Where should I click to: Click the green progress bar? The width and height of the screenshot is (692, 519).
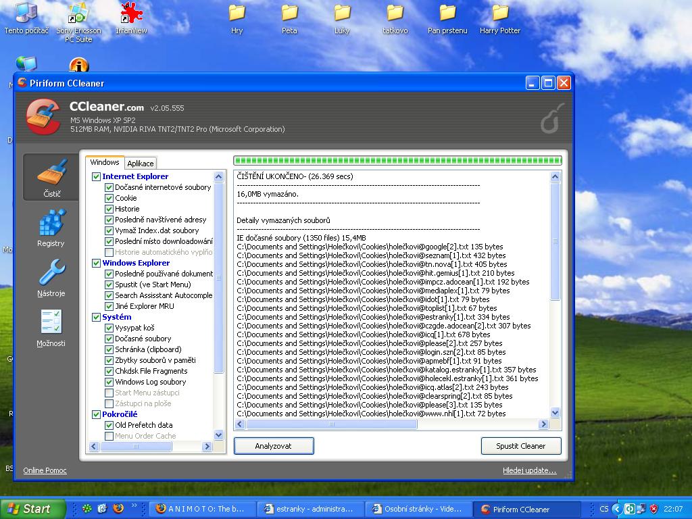pos(396,159)
